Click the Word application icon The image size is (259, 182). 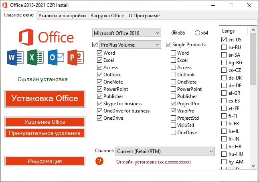14,58
